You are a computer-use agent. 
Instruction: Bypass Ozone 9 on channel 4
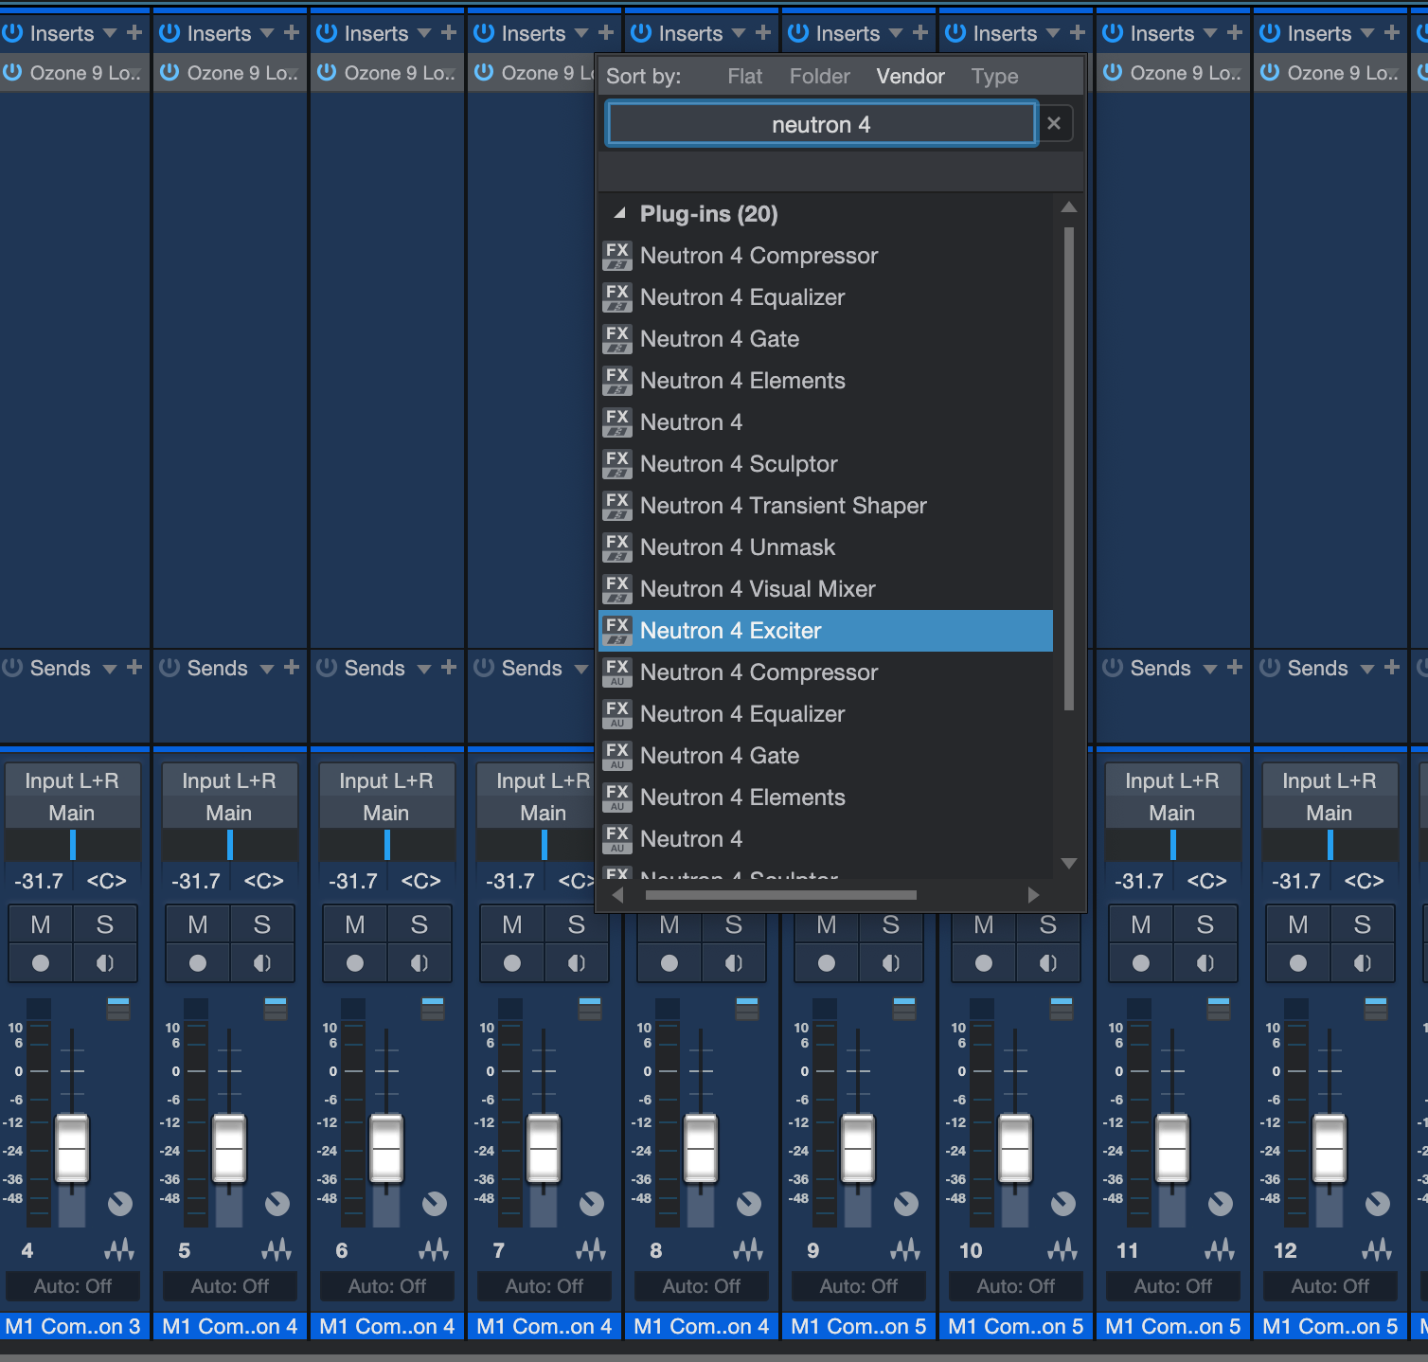tap(12, 72)
